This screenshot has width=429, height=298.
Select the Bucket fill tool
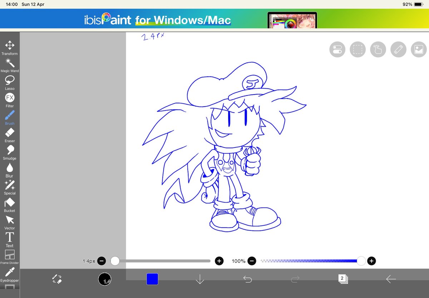click(10, 205)
